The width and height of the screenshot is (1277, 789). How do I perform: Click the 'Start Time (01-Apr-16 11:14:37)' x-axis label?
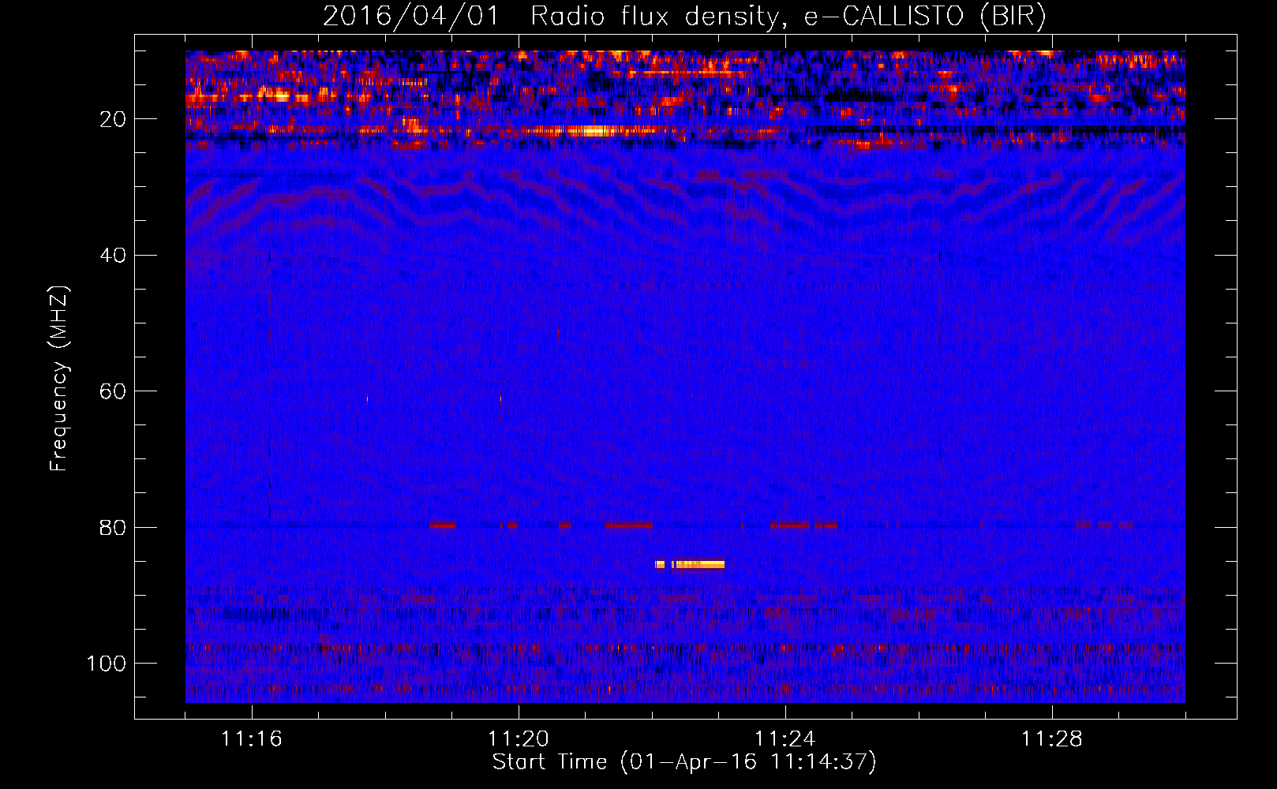pos(684,762)
